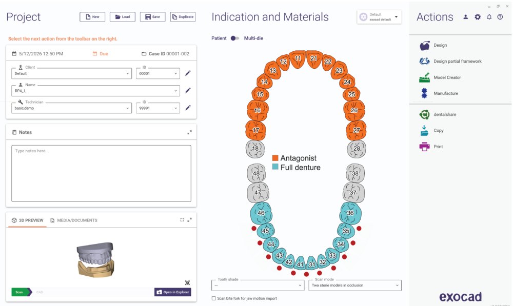Open the Client dropdown
The height and width of the screenshot is (306, 513).
click(72, 74)
